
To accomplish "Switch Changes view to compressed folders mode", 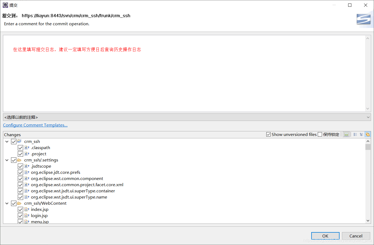I will tap(368, 135).
